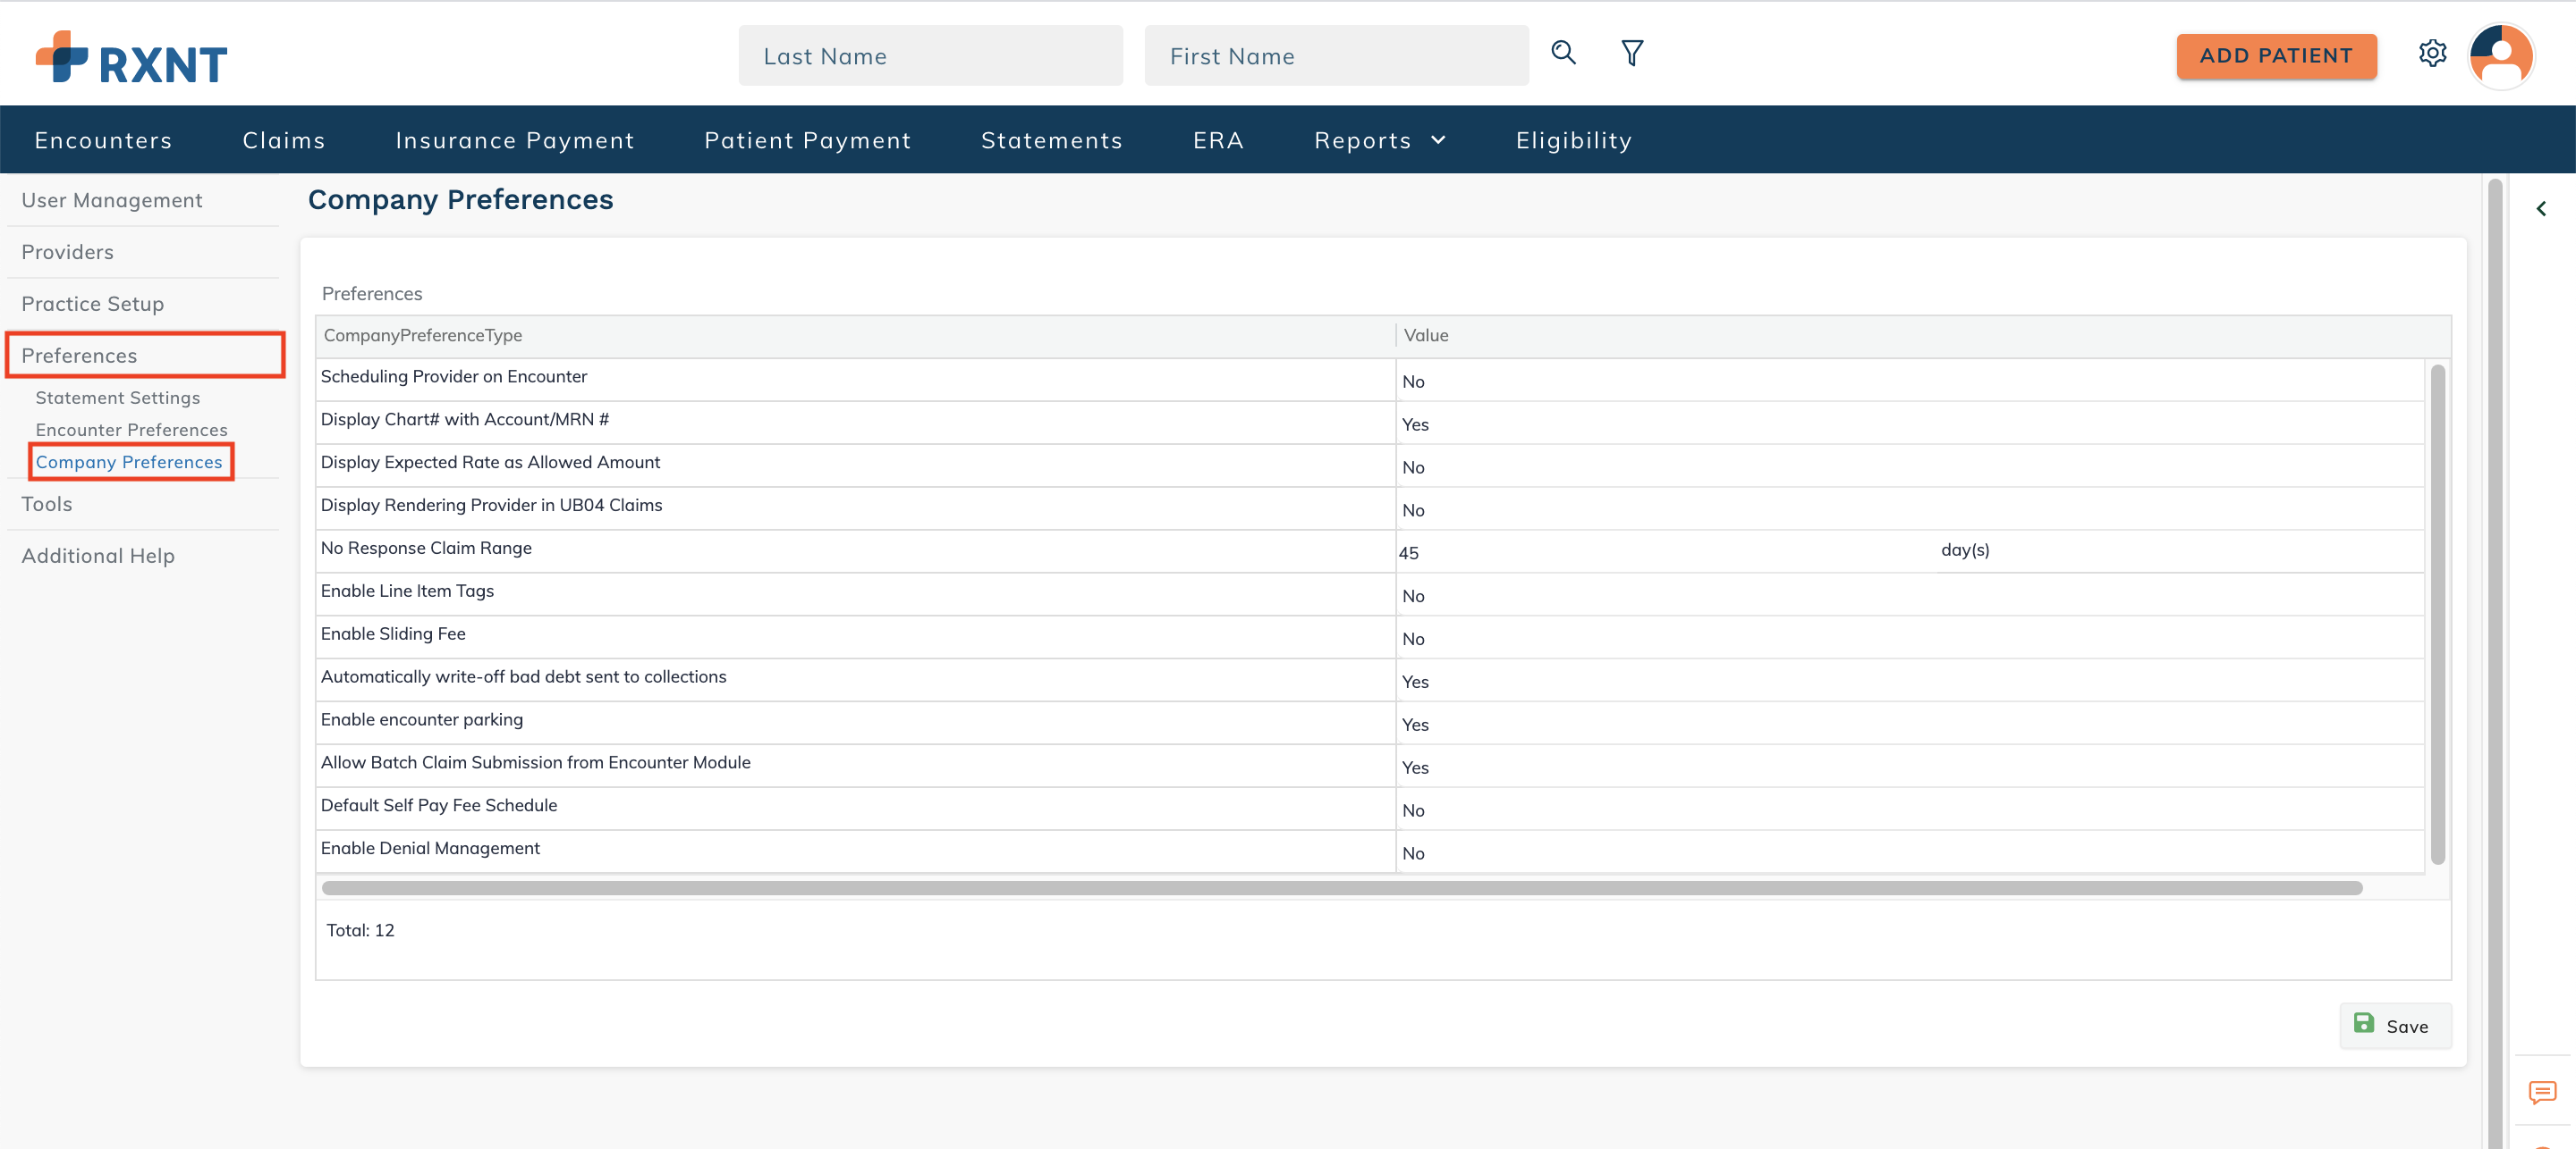This screenshot has height=1149, width=2576.
Task: Go to Insurance Payment
Action: point(515,140)
